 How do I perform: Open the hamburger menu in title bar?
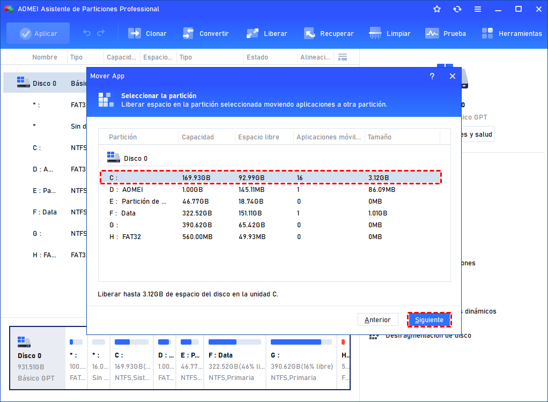[x=477, y=9]
